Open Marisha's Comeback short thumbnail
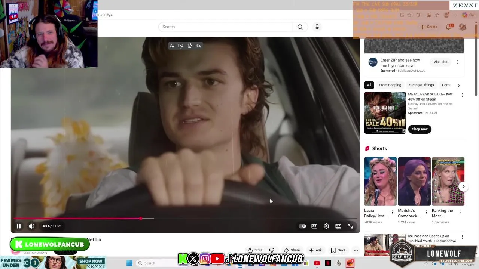 pos(414,182)
